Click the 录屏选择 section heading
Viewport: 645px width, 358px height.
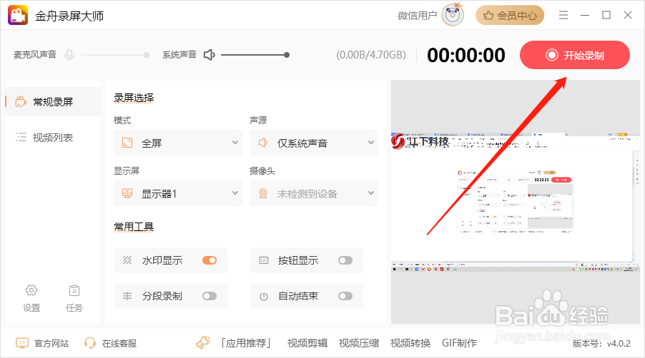(x=134, y=98)
